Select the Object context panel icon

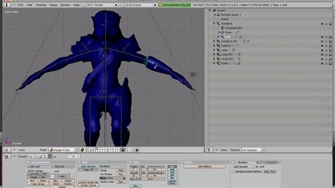[46, 157]
